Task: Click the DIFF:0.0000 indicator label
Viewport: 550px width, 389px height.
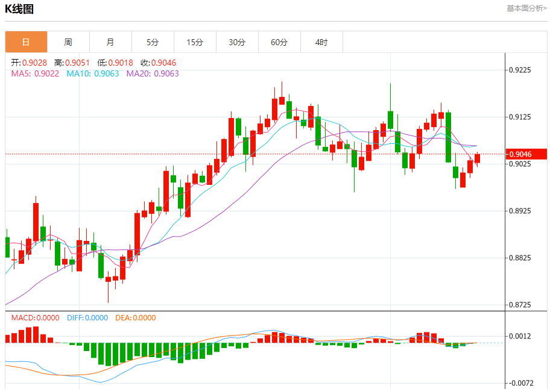Action: pyautogui.click(x=87, y=317)
